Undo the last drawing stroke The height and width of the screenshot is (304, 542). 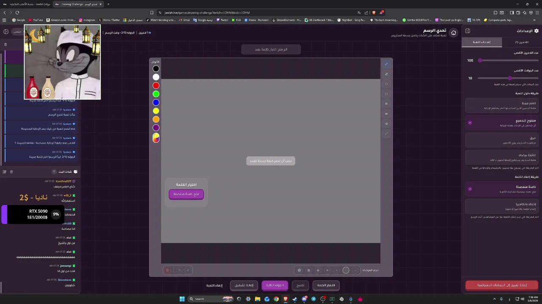(179, 270)
